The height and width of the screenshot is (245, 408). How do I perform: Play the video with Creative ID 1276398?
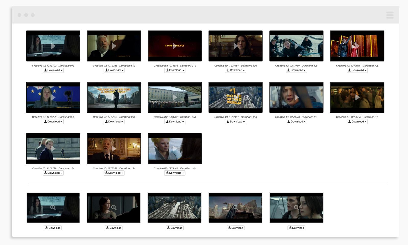[114, 149]
